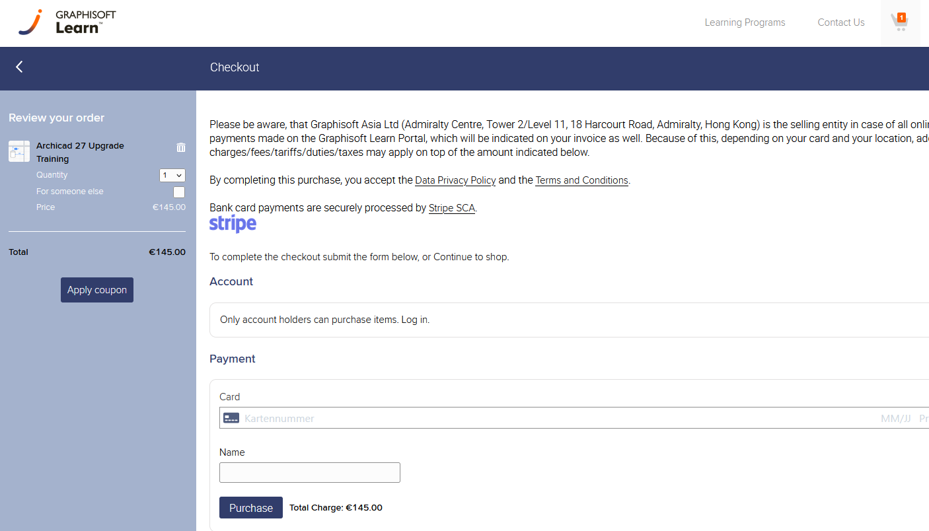
Task: Click the Apply coupon button
Action: 97,290
